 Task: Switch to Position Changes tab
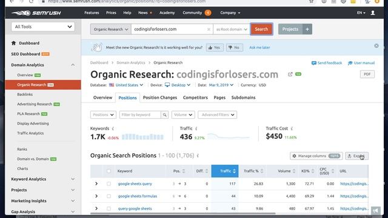[x=160, y=97]
